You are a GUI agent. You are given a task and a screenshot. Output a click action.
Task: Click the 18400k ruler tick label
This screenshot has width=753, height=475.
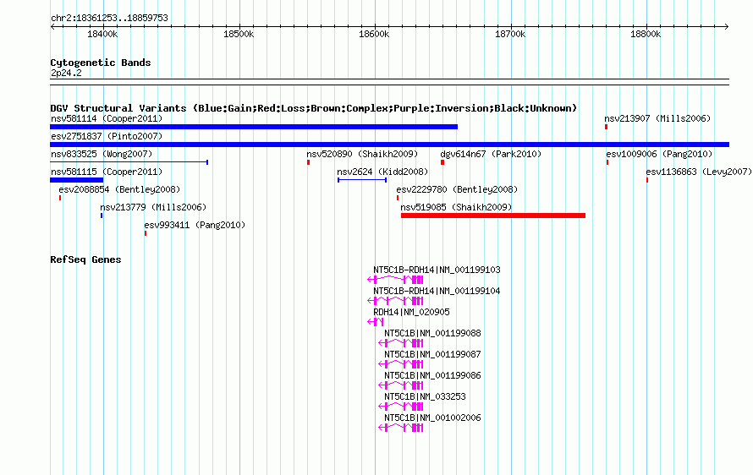click(102, 34)
